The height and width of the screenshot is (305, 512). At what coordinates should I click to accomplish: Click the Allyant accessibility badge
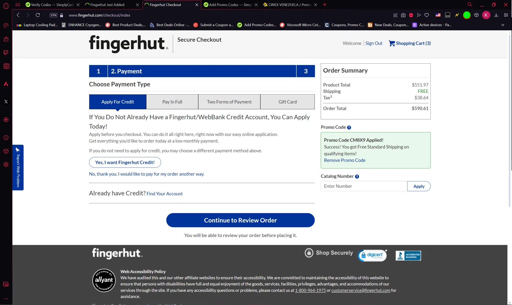(104, 280)
